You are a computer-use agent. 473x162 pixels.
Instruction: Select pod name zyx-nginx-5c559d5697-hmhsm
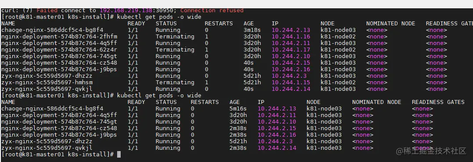coord(47,83)
